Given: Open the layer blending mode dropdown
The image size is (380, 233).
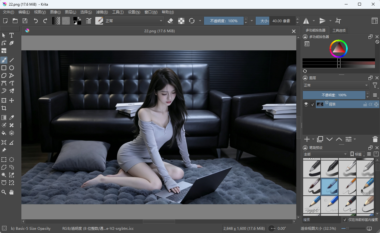Looking at the screenshot, I should 336,85.
